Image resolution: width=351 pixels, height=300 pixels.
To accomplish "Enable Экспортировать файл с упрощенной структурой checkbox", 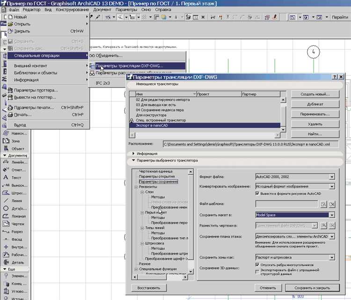I will 257,272.
